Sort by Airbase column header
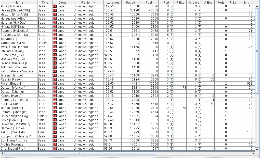The image size is (260, 158). 194,2
